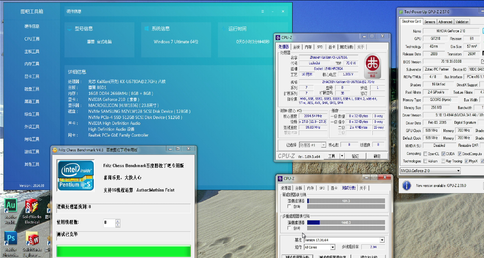Click the 系统信息 card Windows icon
Screen dimensions: 484x258
click(x=147, y=28)
